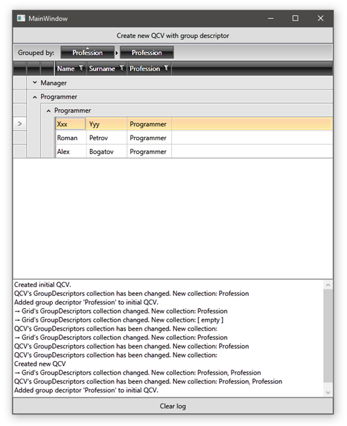Sort by the Name column header
This screenshot has width=347, height=426.
click(x=66, y=68)
